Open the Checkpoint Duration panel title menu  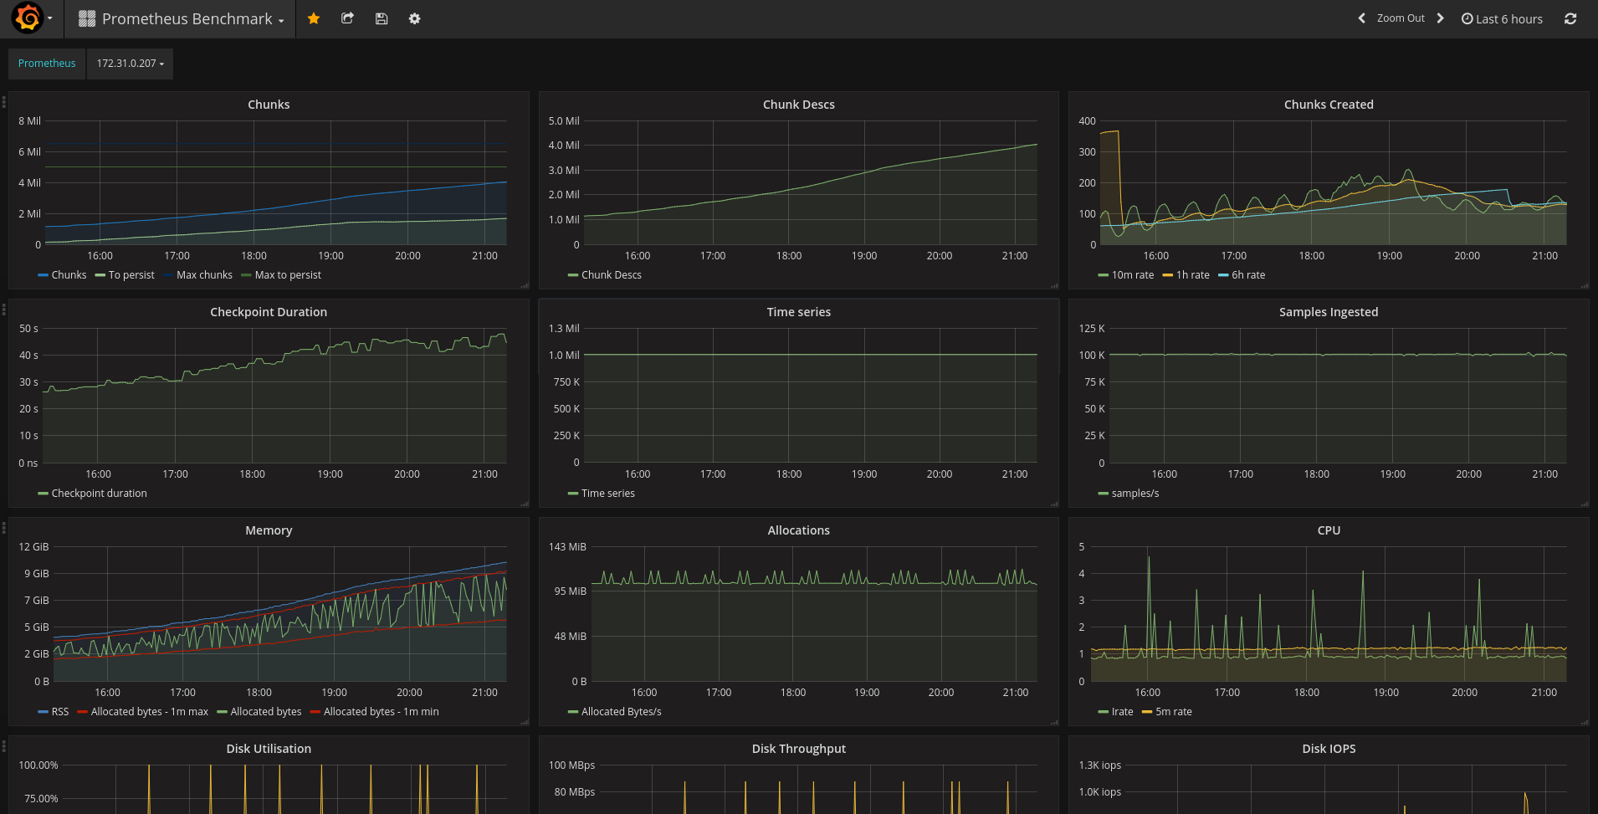pos(269,312)
